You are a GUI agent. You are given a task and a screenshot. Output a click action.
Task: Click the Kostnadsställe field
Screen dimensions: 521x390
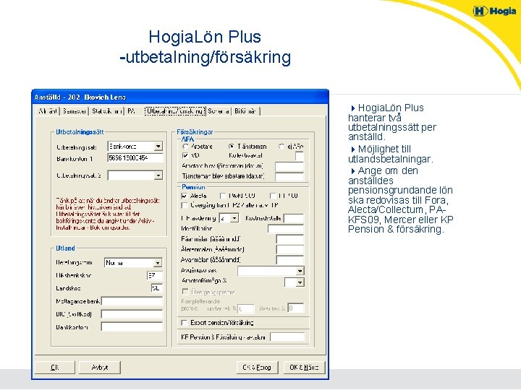point(294,218)
